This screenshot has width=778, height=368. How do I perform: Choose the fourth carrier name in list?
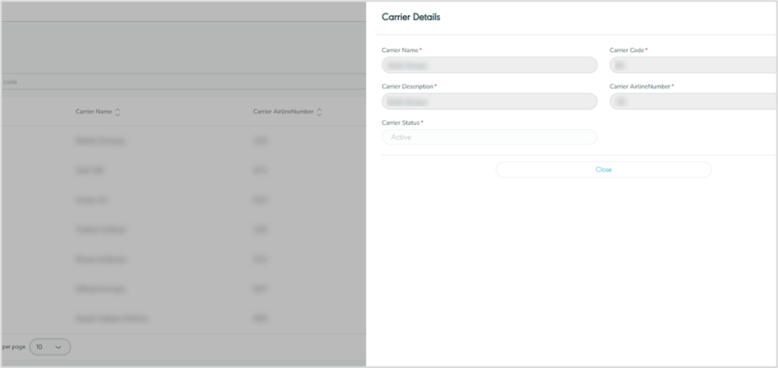100,229
